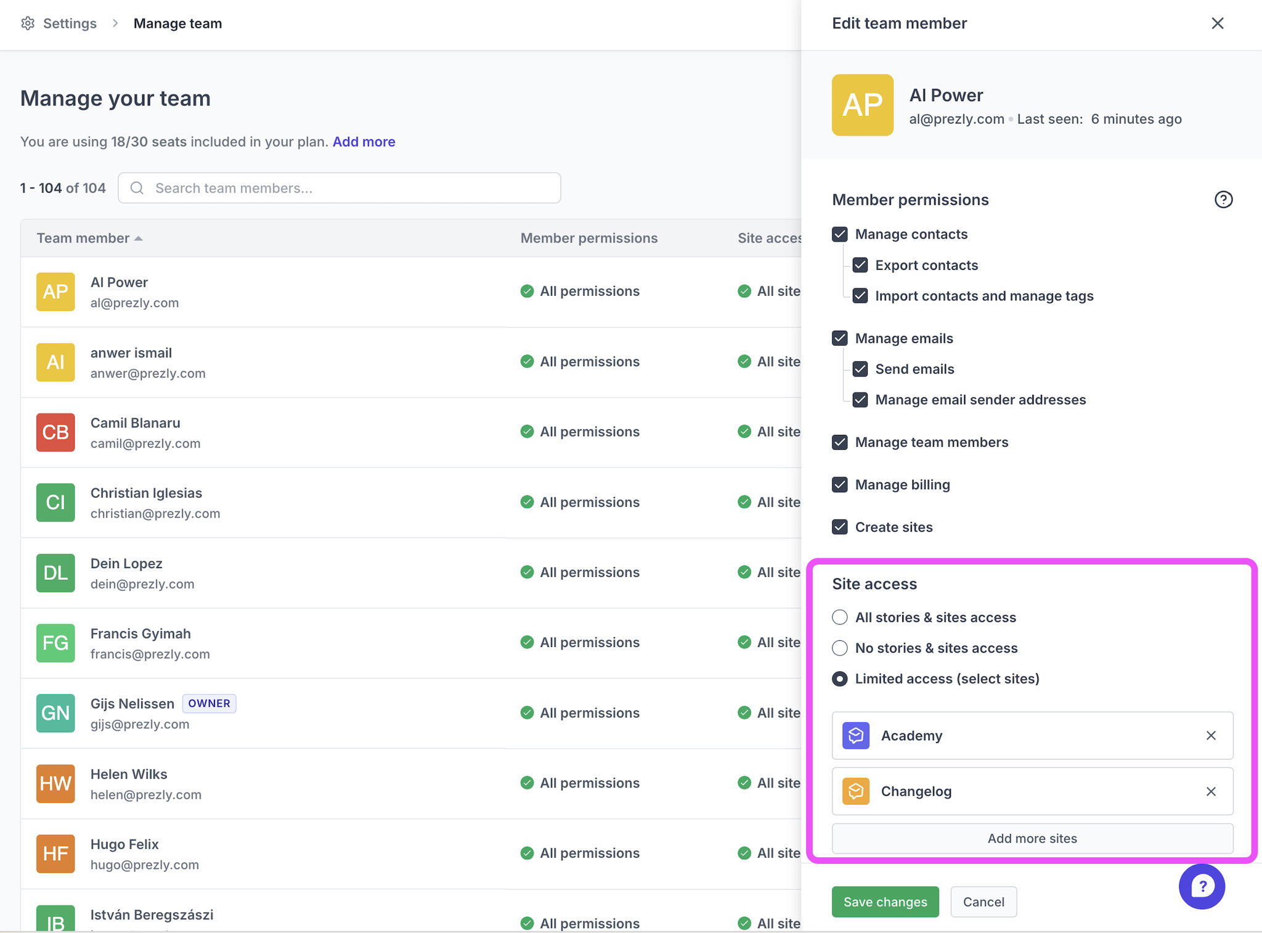
Task: Click the Changelog site icon
Action: click(x=856, y=791)
